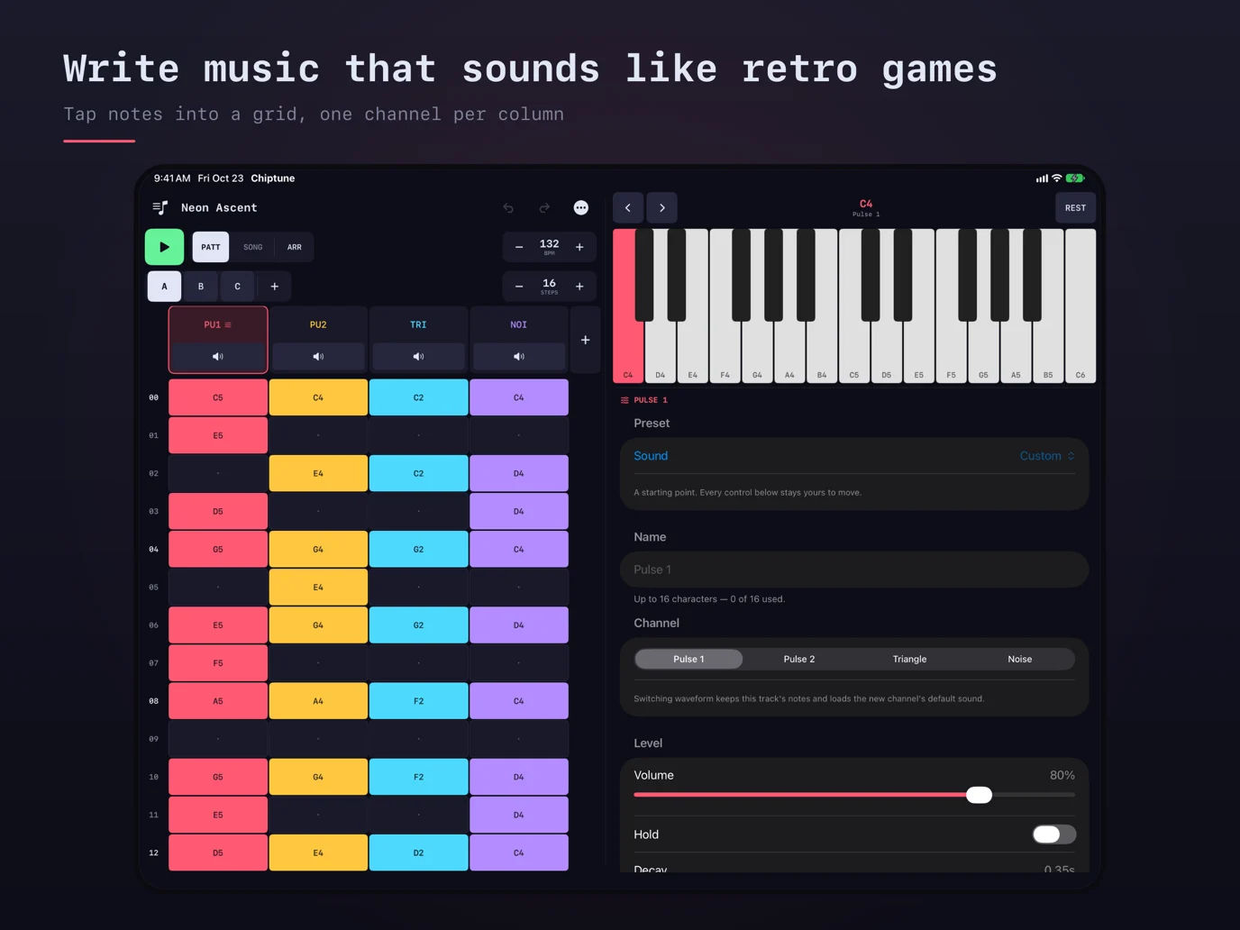Mute the PU1 channel speaker
The image size is (1240, 930).
tap(218, 357)
